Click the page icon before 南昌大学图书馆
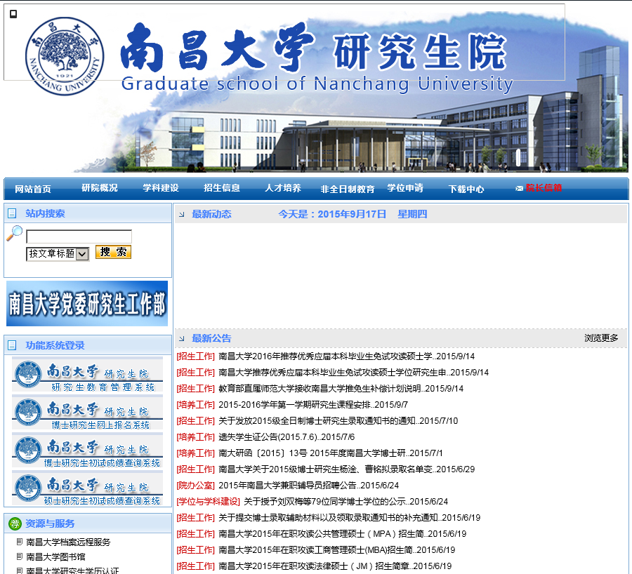This screenshot has width=632, height=574. click(x=20, y=556)
